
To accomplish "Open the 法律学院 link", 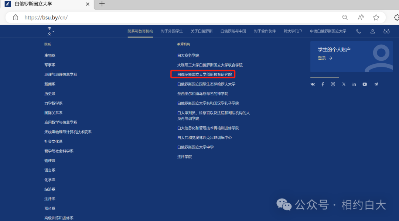I will 184,157.
